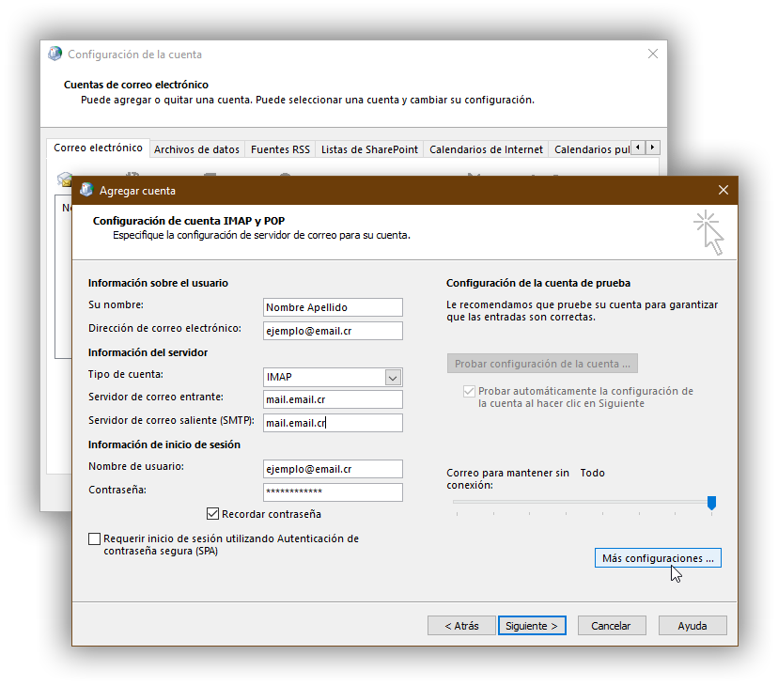Uncheck Recordar contraseña
Image resolution: width=778 pixels, height=686 pixels.
(x=212, y=514)
